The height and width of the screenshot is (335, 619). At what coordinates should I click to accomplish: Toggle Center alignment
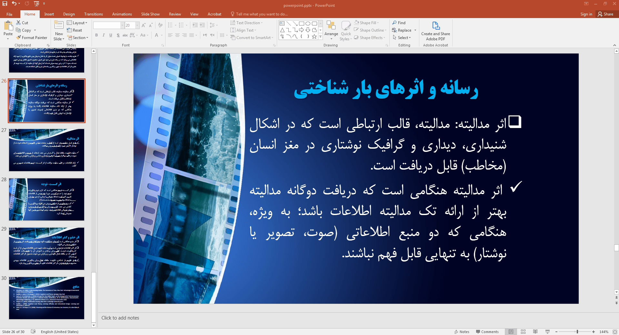[x=177, y=35]
